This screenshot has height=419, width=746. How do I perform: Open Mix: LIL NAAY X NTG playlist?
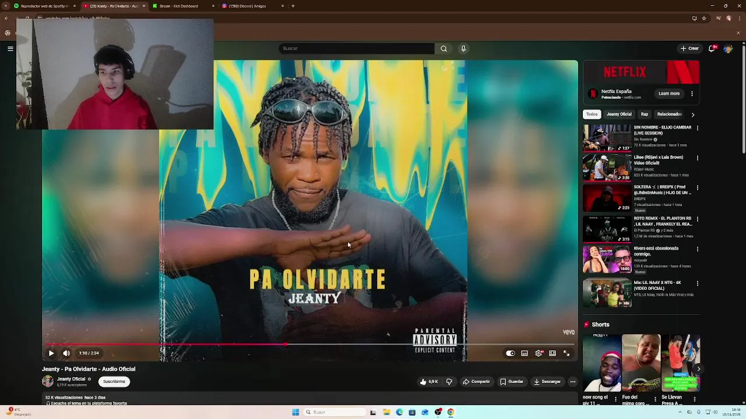(x=657, y=285)
